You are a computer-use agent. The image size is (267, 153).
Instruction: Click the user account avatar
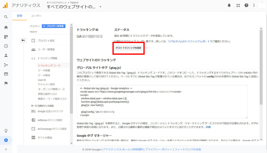click(262, 5)
